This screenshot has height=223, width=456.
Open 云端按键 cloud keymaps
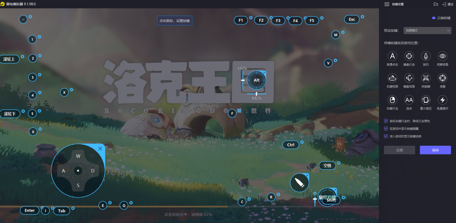(x=441, y=18)
